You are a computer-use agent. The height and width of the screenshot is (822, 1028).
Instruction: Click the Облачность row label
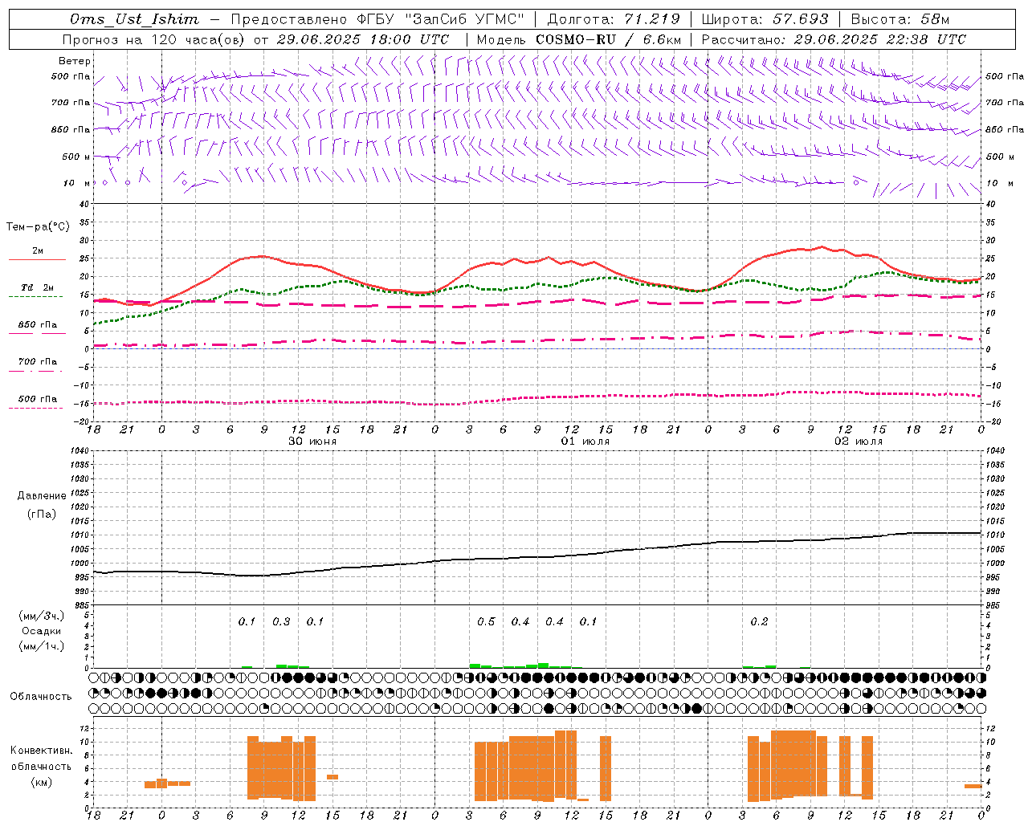pyautogui.click(x=41, y=697)
